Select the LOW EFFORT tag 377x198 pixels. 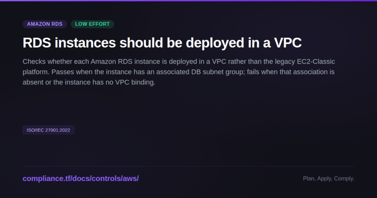click(x=92, y=24)
